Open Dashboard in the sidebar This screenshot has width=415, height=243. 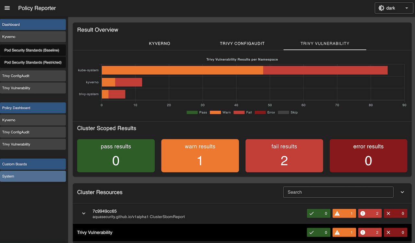(33, 25)
